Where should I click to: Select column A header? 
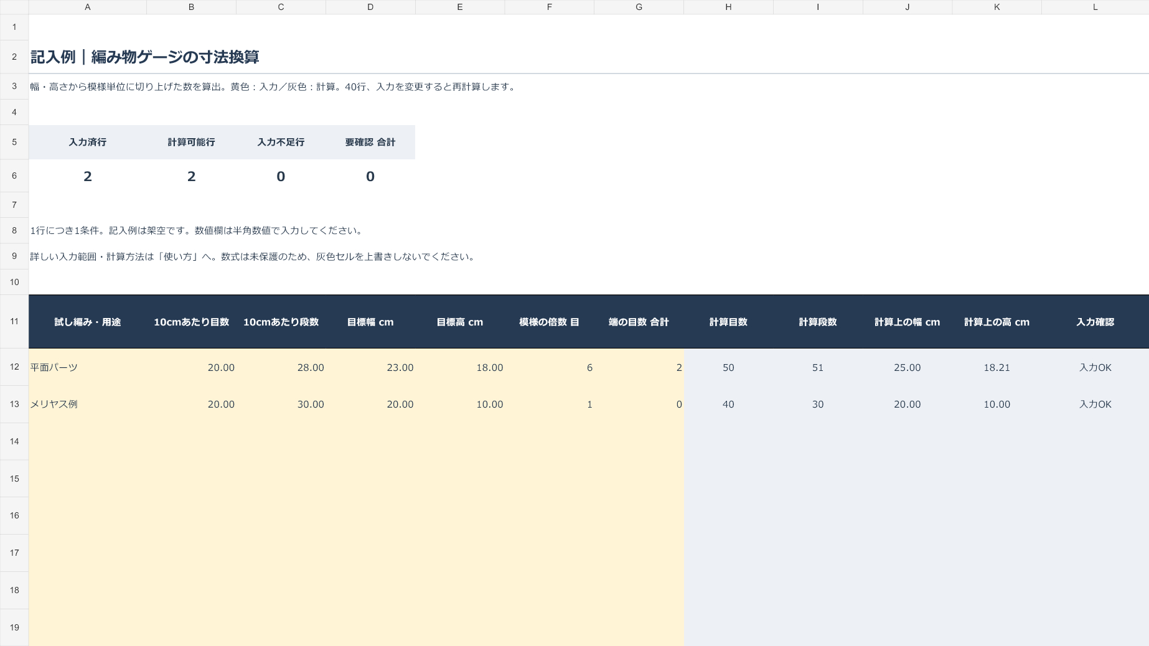[87, 7]
